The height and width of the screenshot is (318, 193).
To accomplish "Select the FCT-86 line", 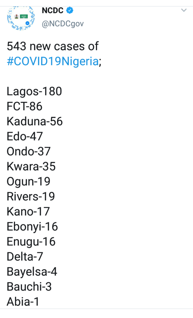I will 25,106.
